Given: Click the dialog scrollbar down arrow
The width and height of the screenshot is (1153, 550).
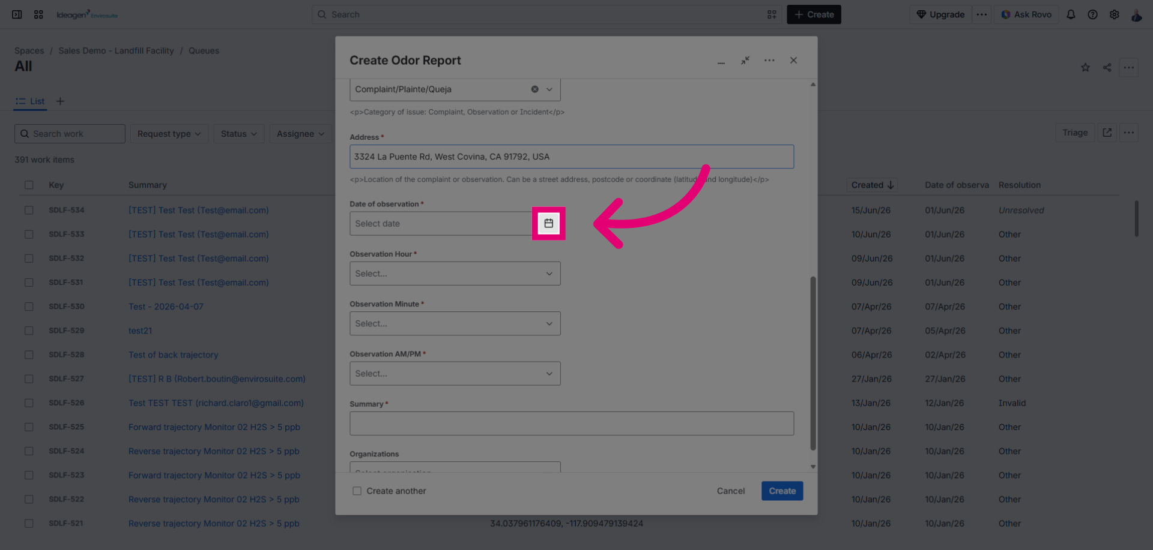Looking at the screenshot, I should [x=813, y=467].
